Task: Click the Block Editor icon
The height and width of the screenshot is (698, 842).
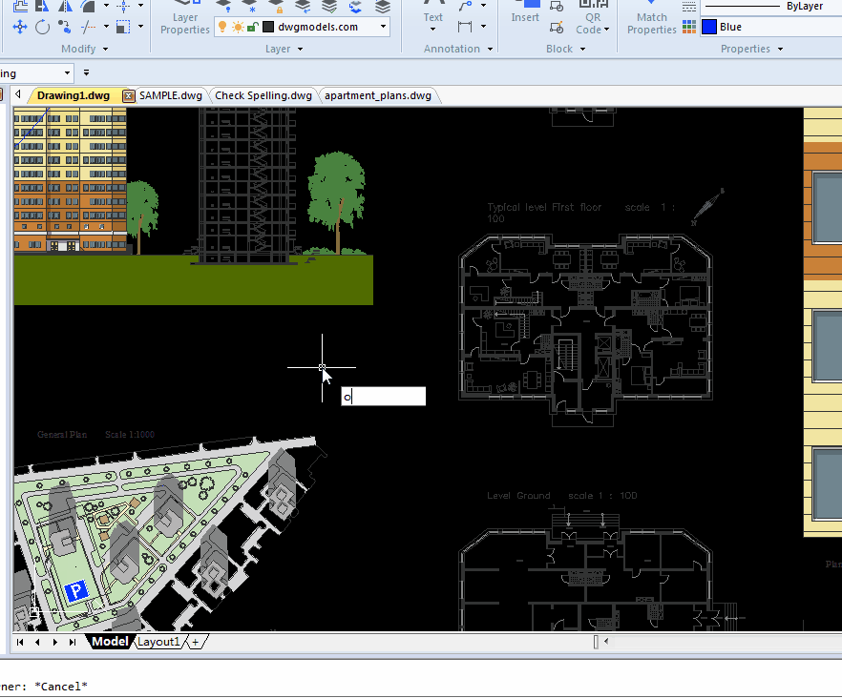Action: pos(557,27)
